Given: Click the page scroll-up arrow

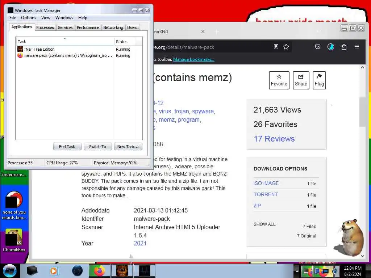Looking at the screenshot, I should tap(362, 67).
